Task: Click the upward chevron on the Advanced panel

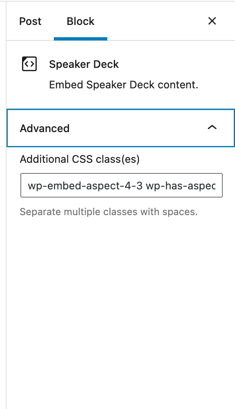Action: click(212, 128)
